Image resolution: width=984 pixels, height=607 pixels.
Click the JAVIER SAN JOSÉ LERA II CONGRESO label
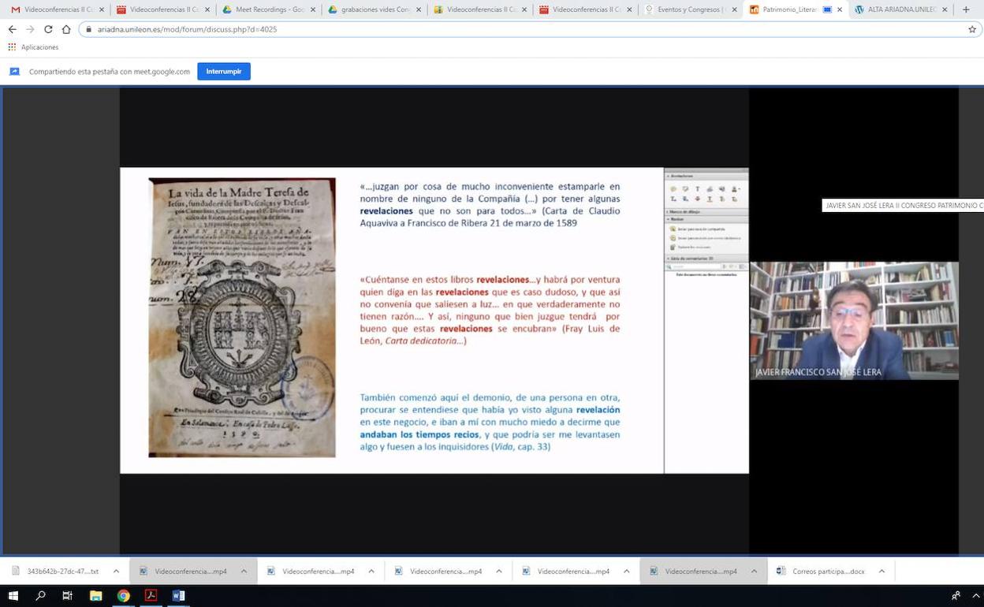(903, 205)
